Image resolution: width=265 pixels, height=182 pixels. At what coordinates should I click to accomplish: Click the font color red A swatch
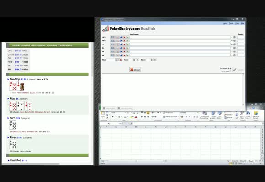click(136, 116)
